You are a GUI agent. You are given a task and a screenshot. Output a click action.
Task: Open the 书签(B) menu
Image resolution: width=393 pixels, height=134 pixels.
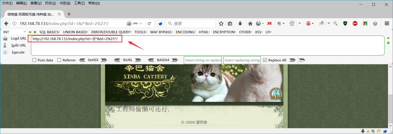click(x=65, y=3)
